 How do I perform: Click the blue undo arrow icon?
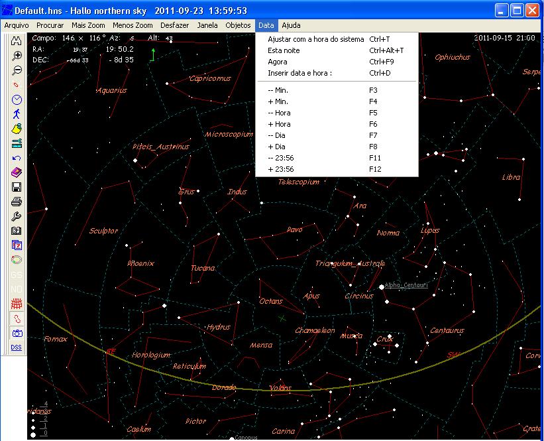(17, 158)
